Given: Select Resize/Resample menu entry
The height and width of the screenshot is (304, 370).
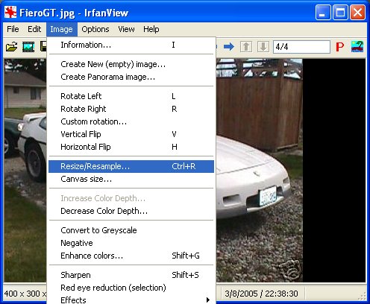Looking at the screenshot, I should [x=131, y=166].
